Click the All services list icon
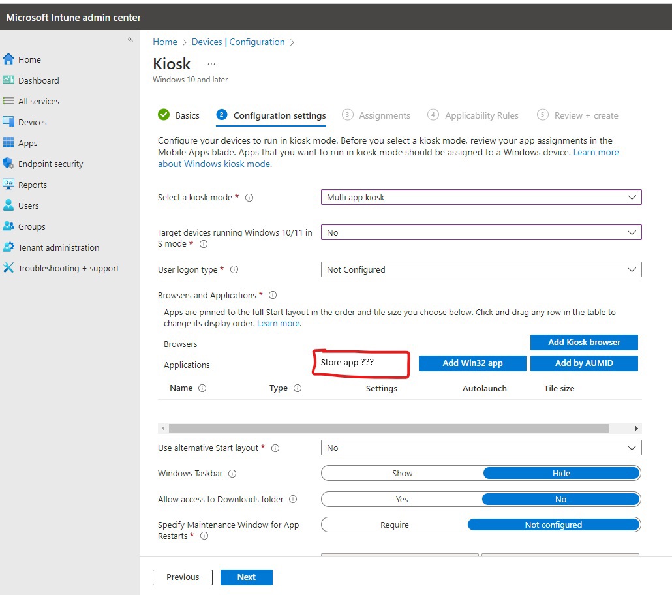The image size is (672, 595). pyautogui.click(x=8, y=101)
